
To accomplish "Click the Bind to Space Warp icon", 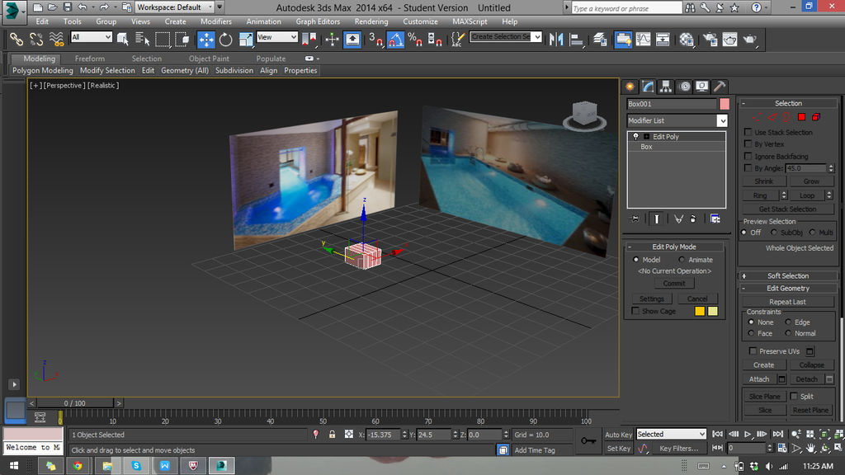I will (56, 40).
